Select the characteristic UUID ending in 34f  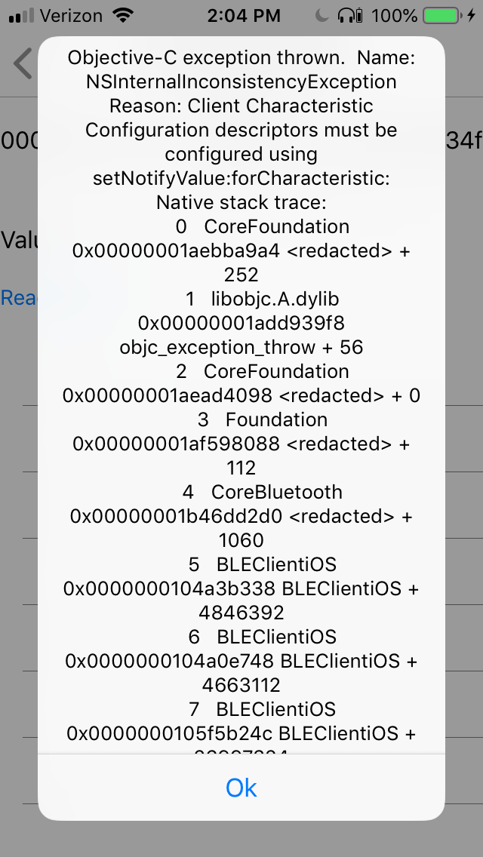pyautogui.click(x=463, y=141)
